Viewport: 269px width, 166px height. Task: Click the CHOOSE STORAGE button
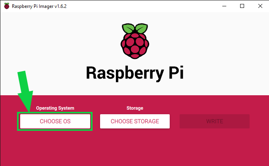point(135,121)
